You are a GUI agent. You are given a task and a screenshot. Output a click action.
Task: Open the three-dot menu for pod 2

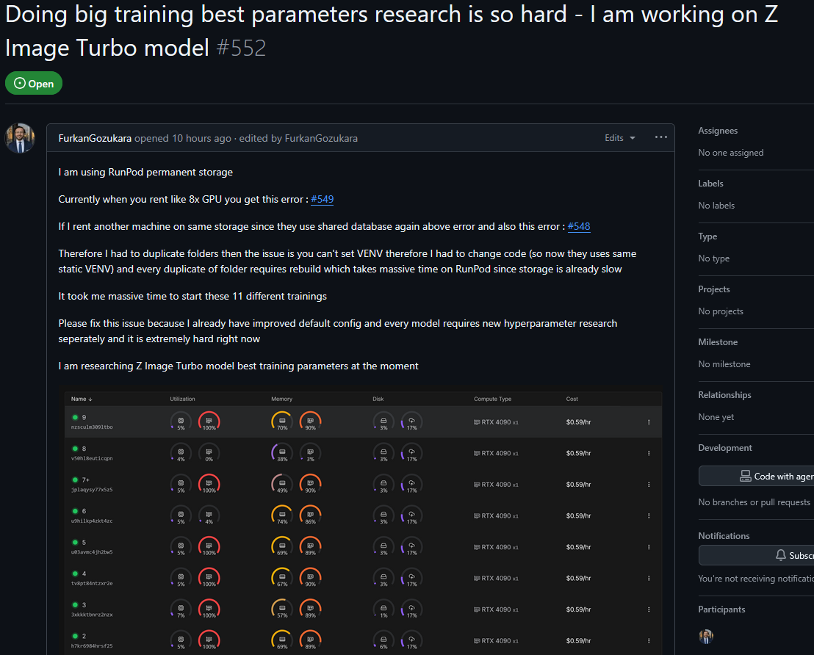[x=649, y=640]
